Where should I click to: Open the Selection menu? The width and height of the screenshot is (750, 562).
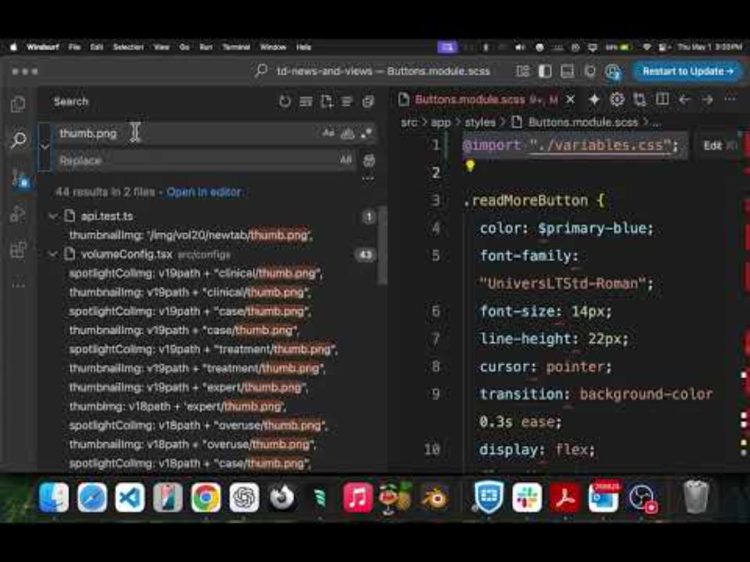point(128,46)
